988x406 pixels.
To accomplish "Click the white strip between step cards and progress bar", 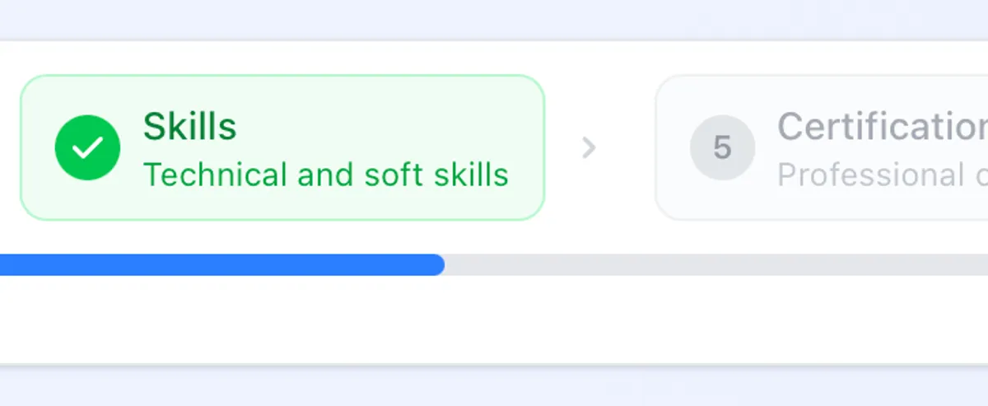I will click(x=494, y=237).
